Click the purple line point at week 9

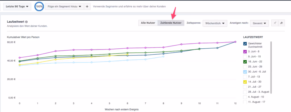point(181,44)
